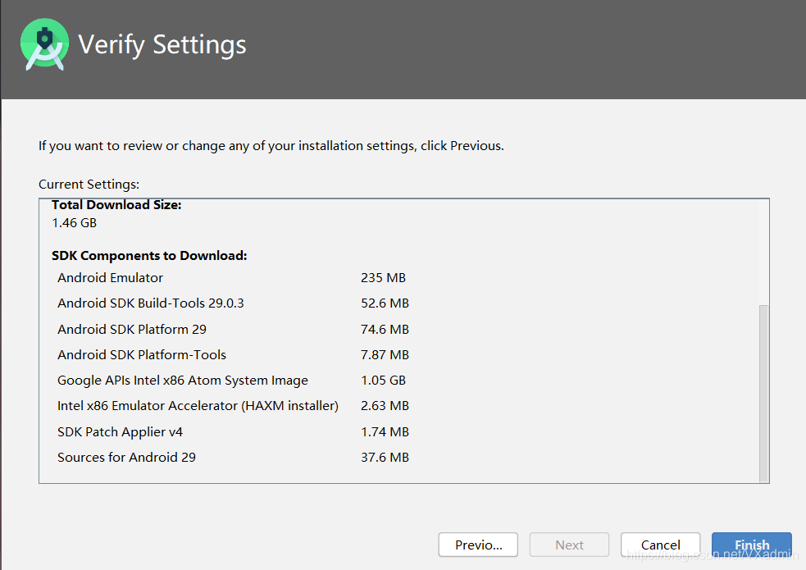Click the 235 MB size value
The height and width of the screenshot is (570, 806).
tap(383, 277)
